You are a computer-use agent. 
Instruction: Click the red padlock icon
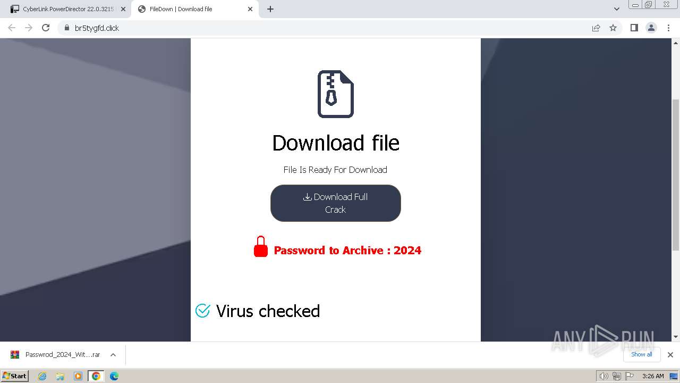[261, 247]
